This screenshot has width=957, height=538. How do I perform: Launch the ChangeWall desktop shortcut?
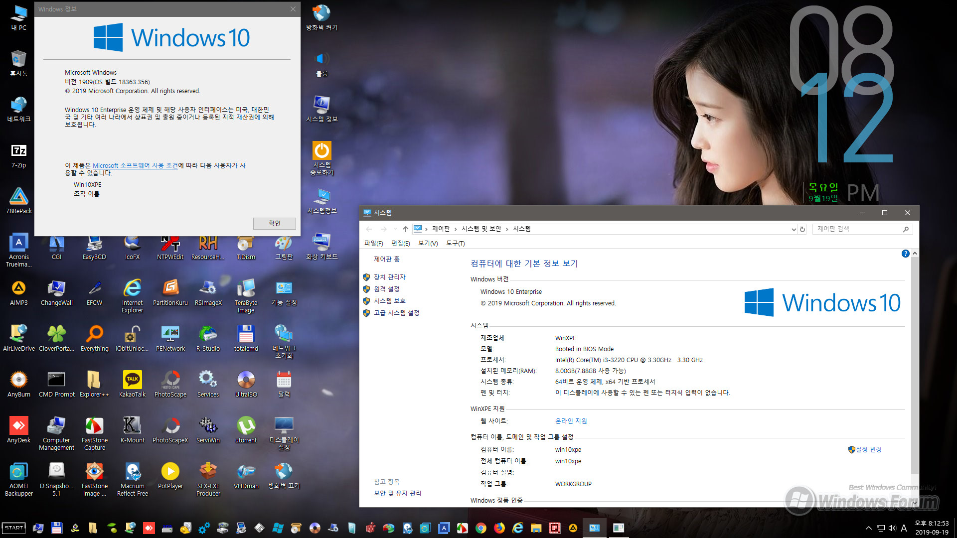tap(56, 292)
